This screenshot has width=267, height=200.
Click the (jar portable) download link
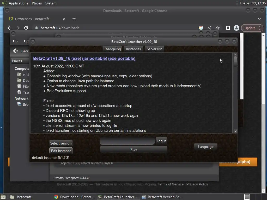point(94,59)
